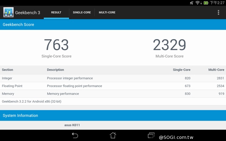Tap the Geekbench 3 app icon
Screen dimensions: 226x141
pyautogui.click(x=8, y=12)
